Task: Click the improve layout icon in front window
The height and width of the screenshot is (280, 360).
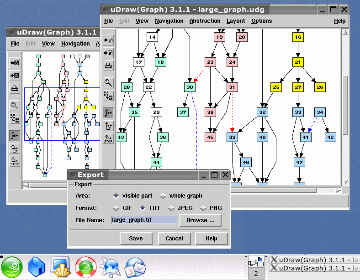Action: point(108,96)
